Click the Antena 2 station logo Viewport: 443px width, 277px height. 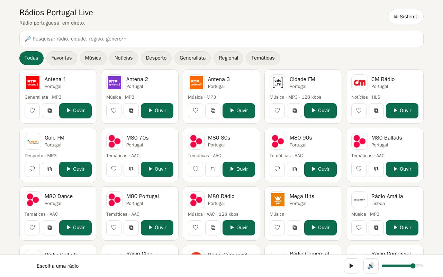[x=115, y=83]
